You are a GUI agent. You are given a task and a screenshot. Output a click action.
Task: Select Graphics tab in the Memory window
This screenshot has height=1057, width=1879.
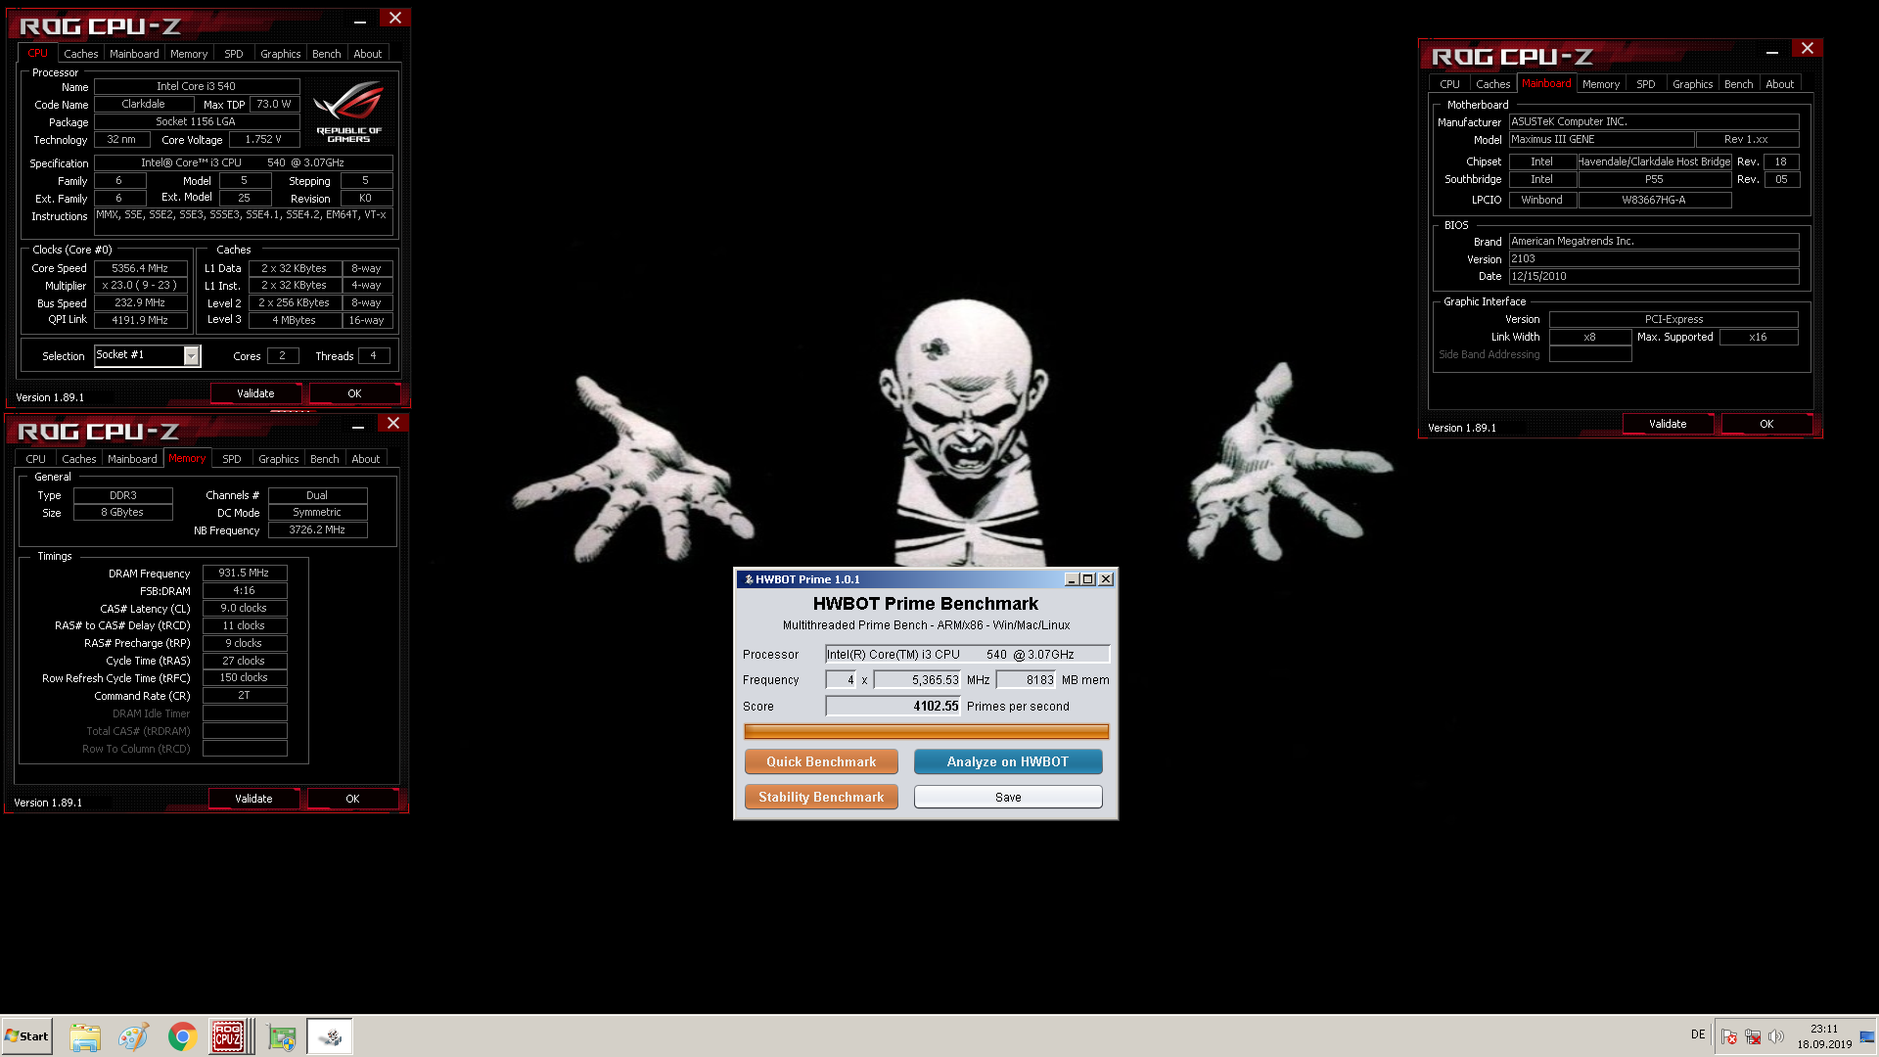(279, 459)
